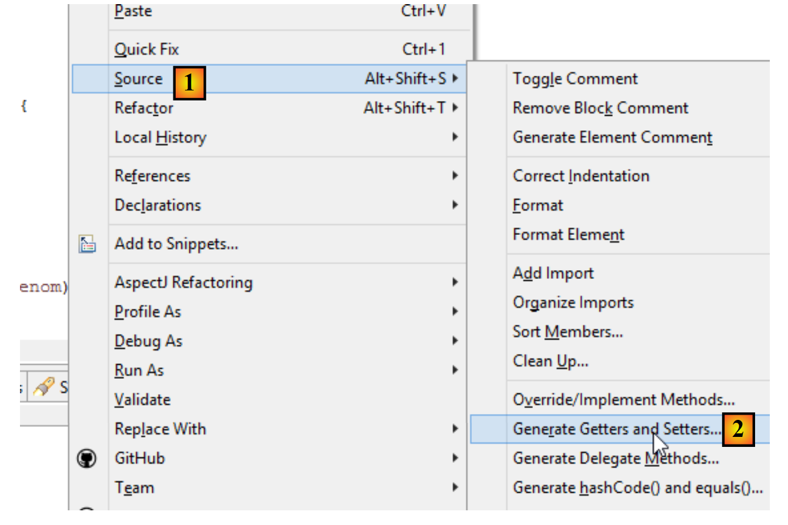The width and height of the screenshot is (788, 525).
Task: Click the GitHub octocat icon
Action: [87, 458]
